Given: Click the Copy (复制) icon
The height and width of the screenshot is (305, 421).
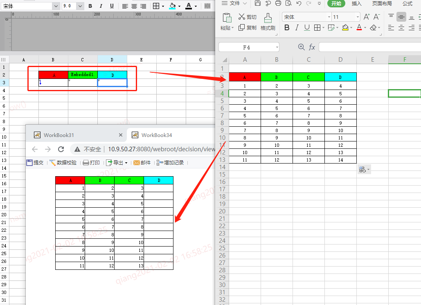Looking at the screenshot, I should pos(242,27).
